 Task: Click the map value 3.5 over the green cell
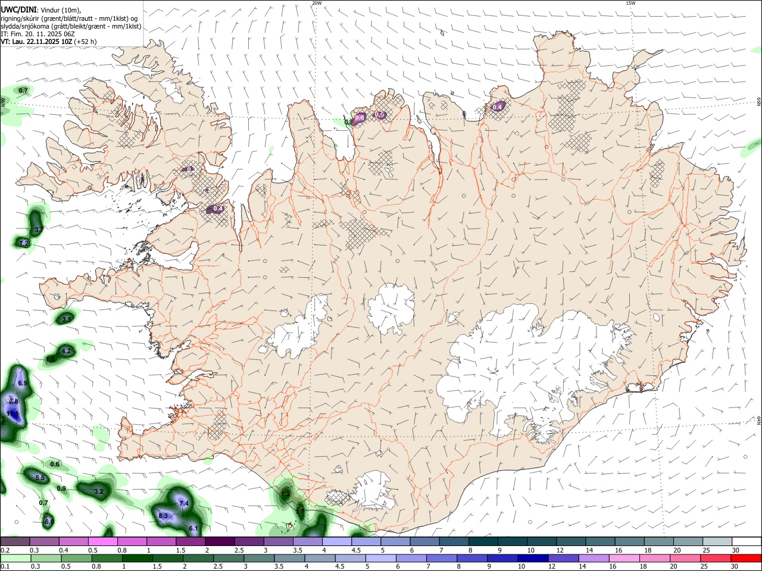[x=67, y=319]
